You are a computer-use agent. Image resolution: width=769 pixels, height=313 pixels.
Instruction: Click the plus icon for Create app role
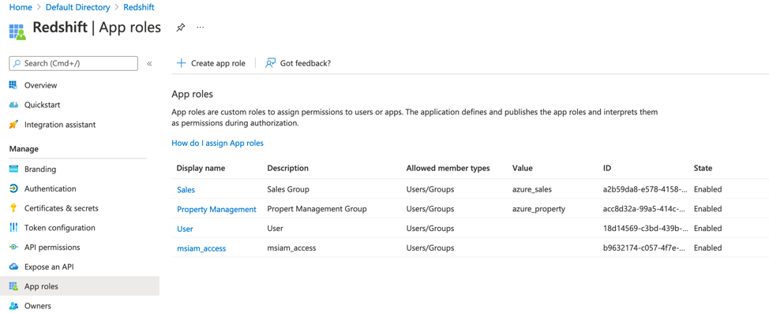coord(182,63)
